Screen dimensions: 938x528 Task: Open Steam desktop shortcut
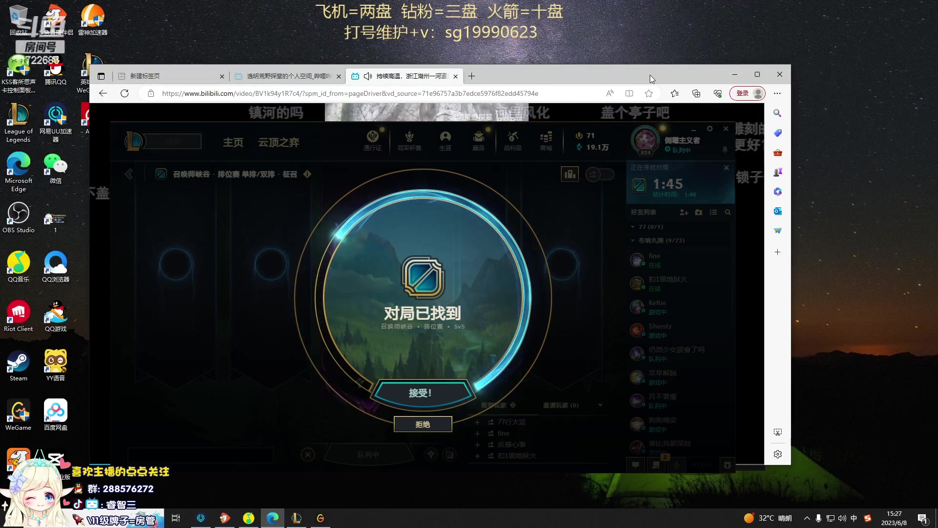click(x=19, y=366)
